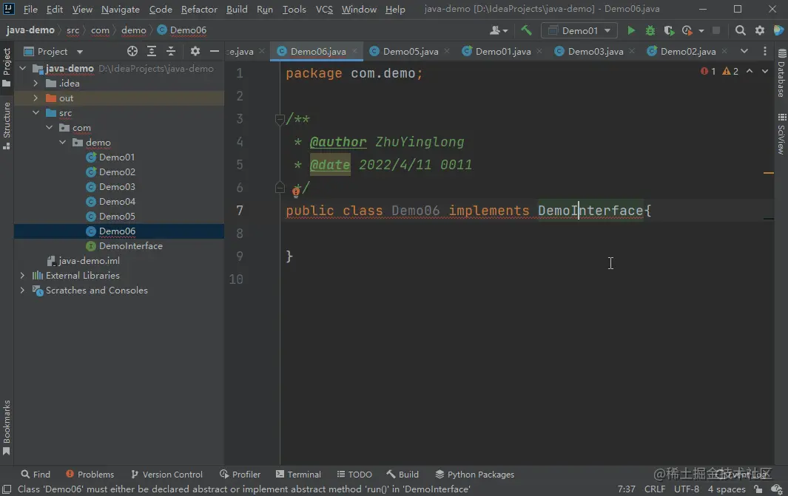Open editor tabs more options menu
The width and height of the screenshot is (788, 496).
click(765, 51)
